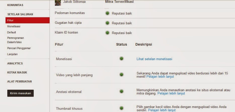Open Pemrograman DalamVideo settings
Screen dimensions: 235x112
[x=15, y=40]
